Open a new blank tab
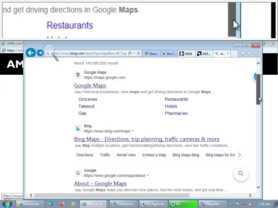278x208 pixels. point(234,54)
